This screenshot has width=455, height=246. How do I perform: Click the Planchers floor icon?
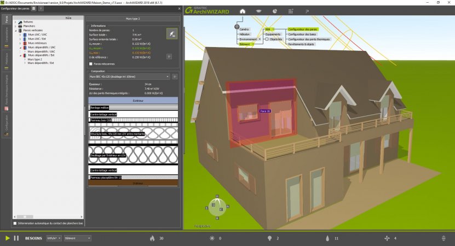tap(20, 26)
